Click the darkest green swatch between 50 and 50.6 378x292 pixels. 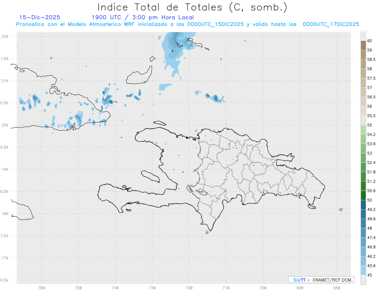(363, 195)
